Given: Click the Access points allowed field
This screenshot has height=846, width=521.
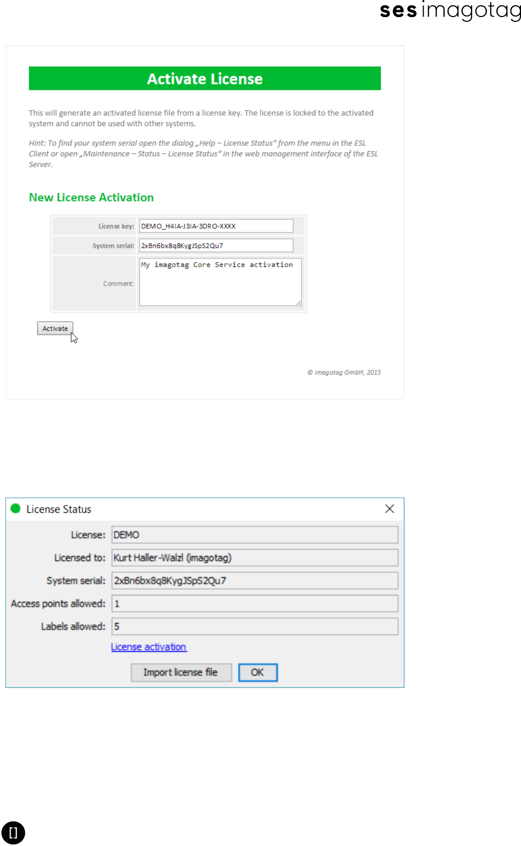Looking at the screenshot, I should coord(255,603).
